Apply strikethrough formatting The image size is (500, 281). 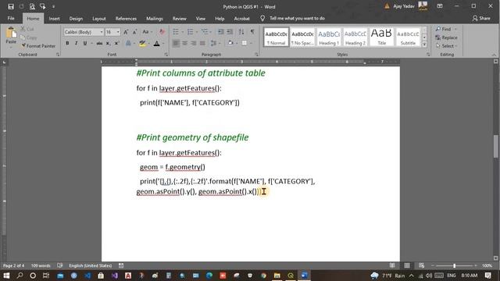click(99, 43)
